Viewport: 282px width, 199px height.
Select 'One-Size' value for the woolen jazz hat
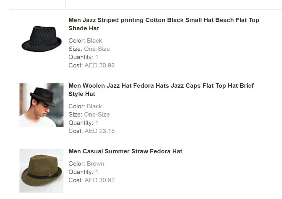(x=97, y=115)
